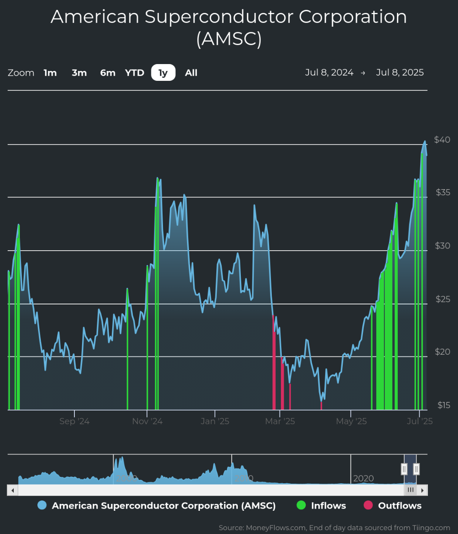Click the 2020 label in navigator
Viewport: 458px width, 534px height.
click(363, 478)
